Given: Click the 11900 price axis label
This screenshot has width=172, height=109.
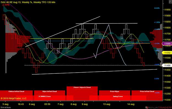Looking at the screenshot, I should point(167,16).
